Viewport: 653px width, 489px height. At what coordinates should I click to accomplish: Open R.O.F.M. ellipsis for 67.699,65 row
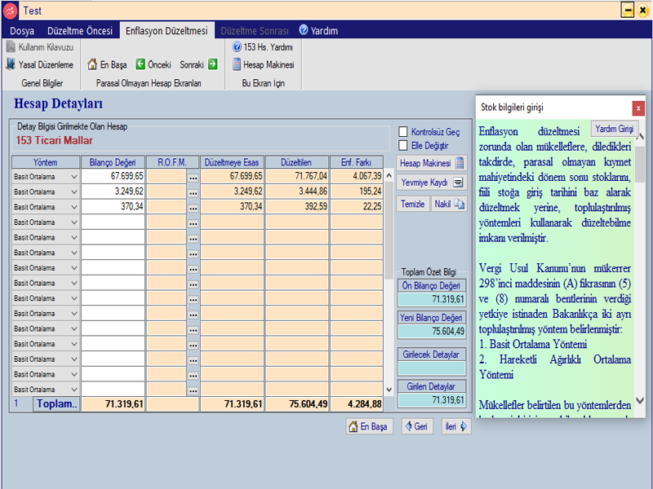pos(193,177)
